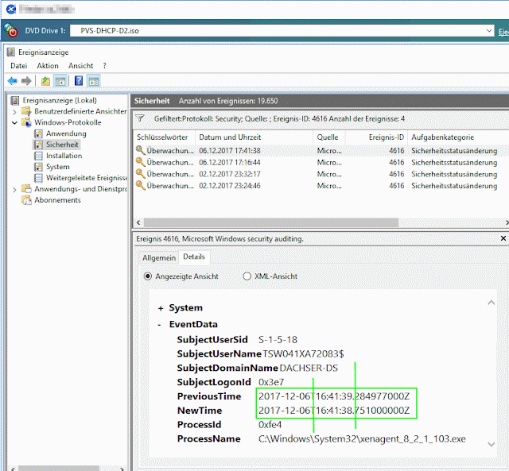Select the XML-Ansicht radio button
509x471 pixels.
click(247, 276)
